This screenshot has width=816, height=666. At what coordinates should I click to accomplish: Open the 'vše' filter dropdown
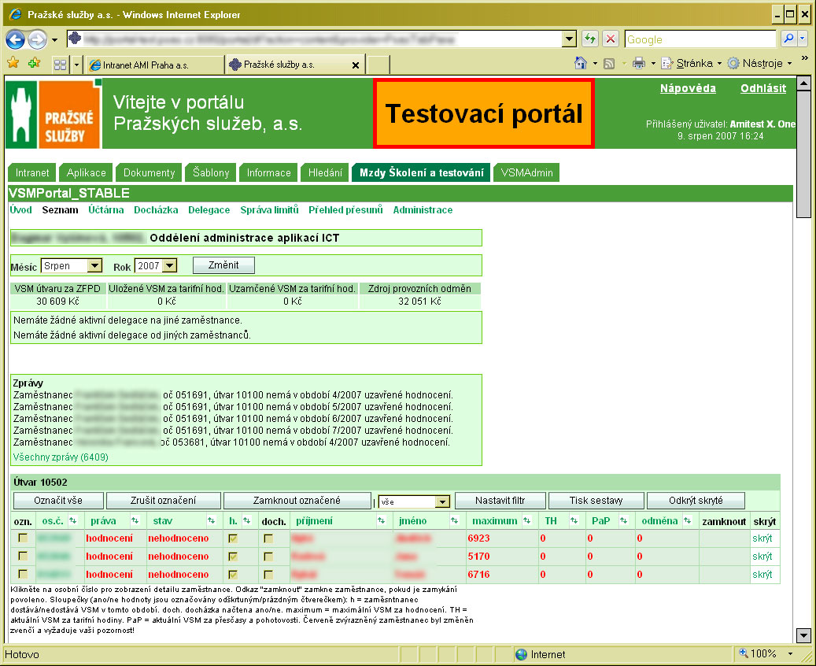pos(414,501)
